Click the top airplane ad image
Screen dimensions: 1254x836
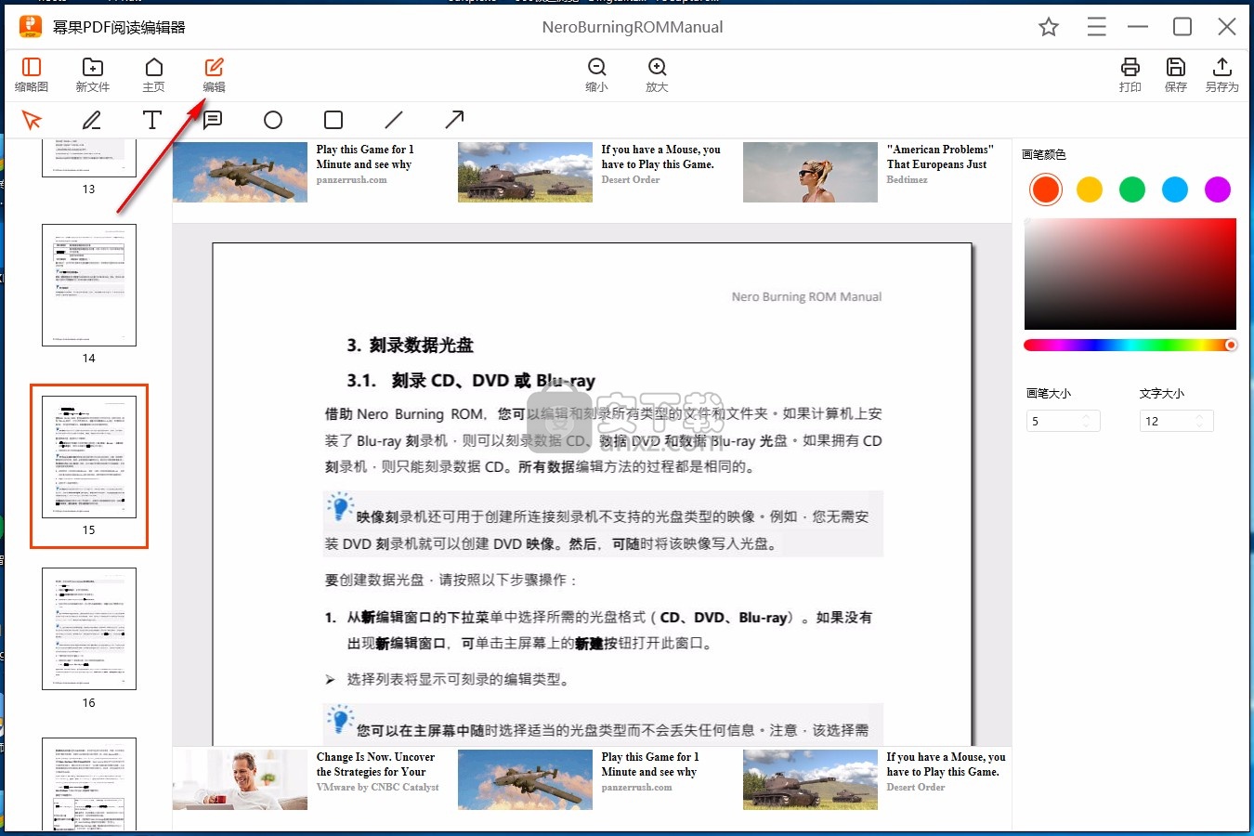pos(240,172)
